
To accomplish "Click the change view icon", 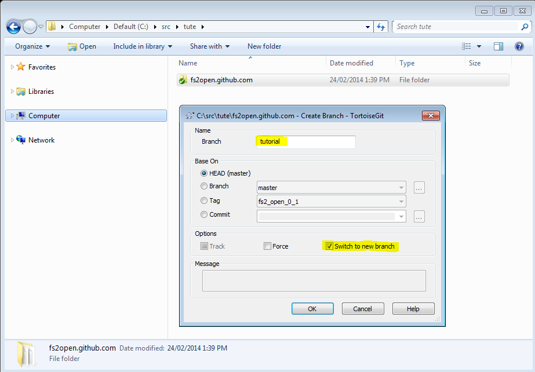I will point(467,46).
